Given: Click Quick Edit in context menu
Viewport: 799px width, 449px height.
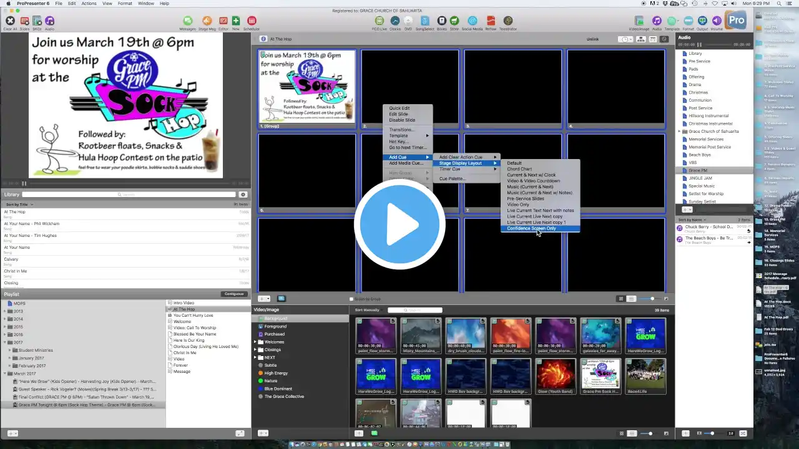Looking at the screenshot, I should click(399, 109).
